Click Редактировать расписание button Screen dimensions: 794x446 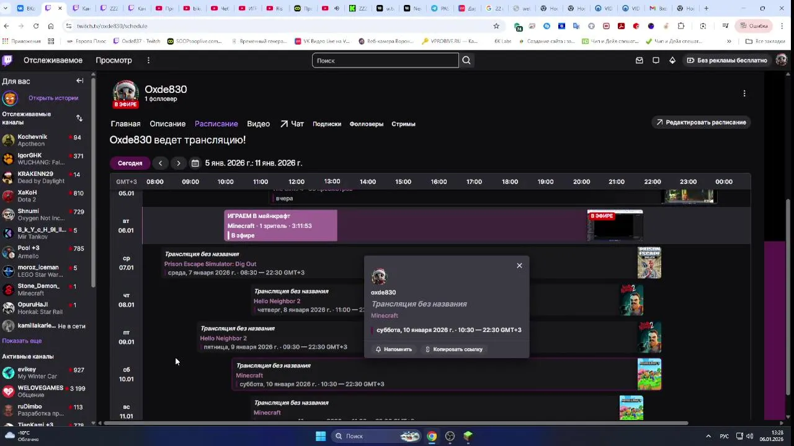click(x=701, y=122)
